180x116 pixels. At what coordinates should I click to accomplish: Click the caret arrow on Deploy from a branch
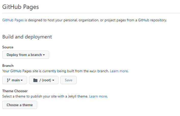[44, 55]
